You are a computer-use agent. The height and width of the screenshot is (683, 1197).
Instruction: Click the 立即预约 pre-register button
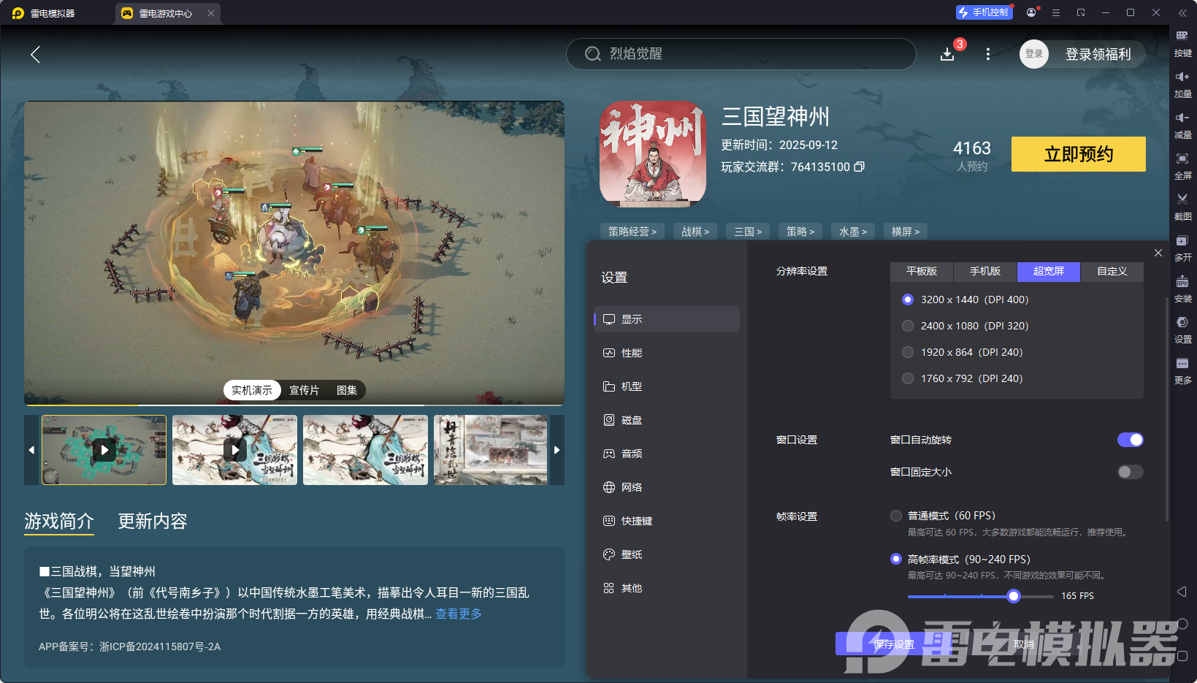tap(1078, 154)
